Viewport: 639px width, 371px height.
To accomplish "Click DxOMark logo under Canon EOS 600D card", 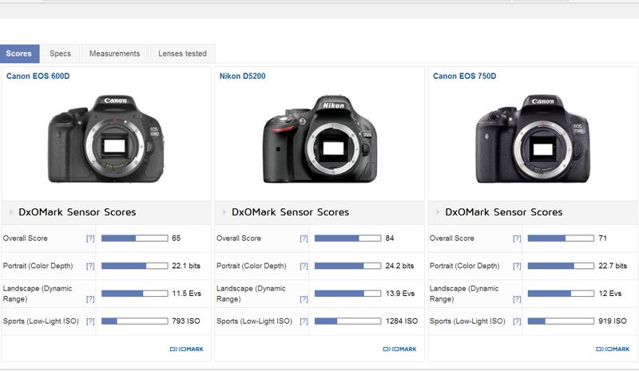I will pyautogui.click(x=186, y=349).
